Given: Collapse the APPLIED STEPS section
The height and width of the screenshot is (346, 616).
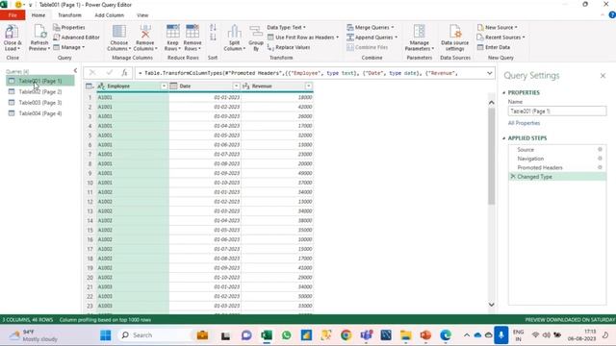Looking at the screenshot, I should click(x=504, y=138).
